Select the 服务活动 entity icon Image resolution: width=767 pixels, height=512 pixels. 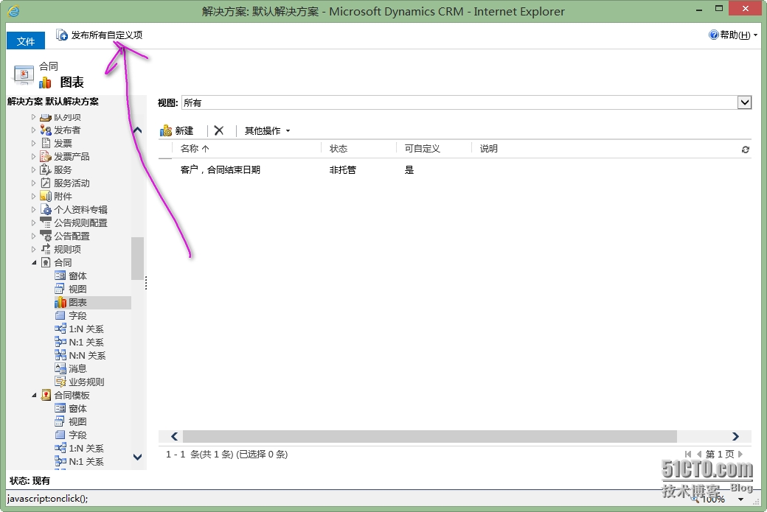pos(46,183)
